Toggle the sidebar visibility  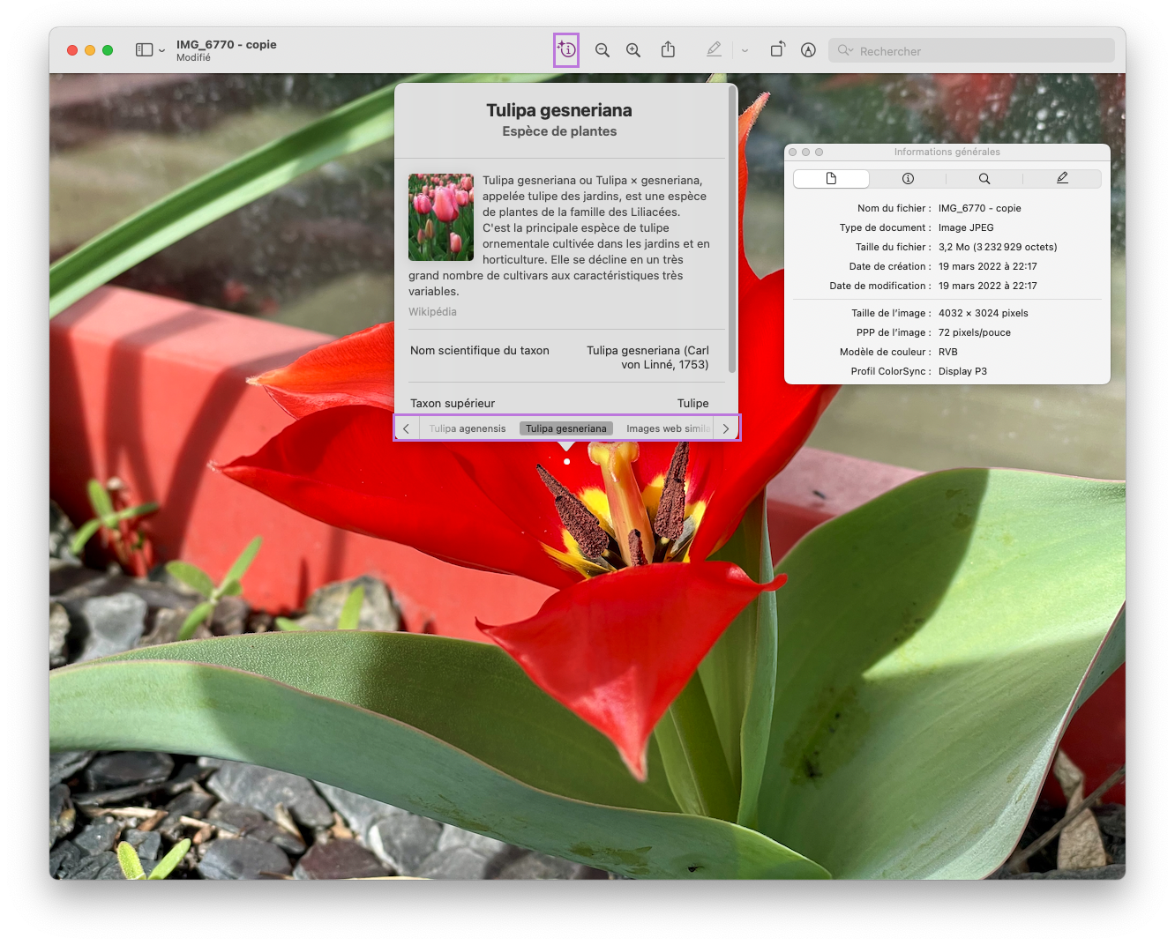144,50
